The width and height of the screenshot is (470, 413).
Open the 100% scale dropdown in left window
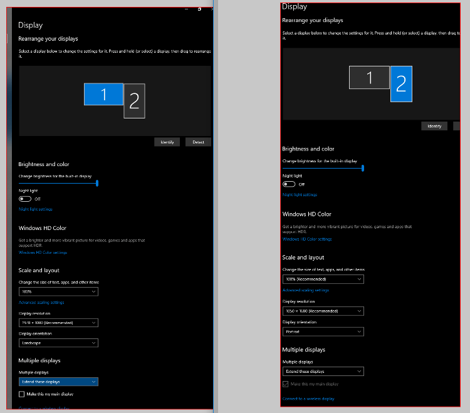pyautogui.click(x=58, y=291)
